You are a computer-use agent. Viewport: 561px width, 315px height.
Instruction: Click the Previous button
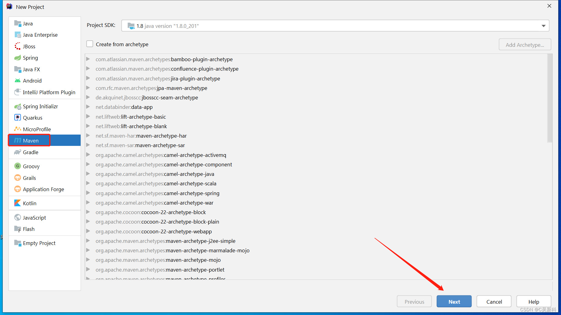[414, 302]
